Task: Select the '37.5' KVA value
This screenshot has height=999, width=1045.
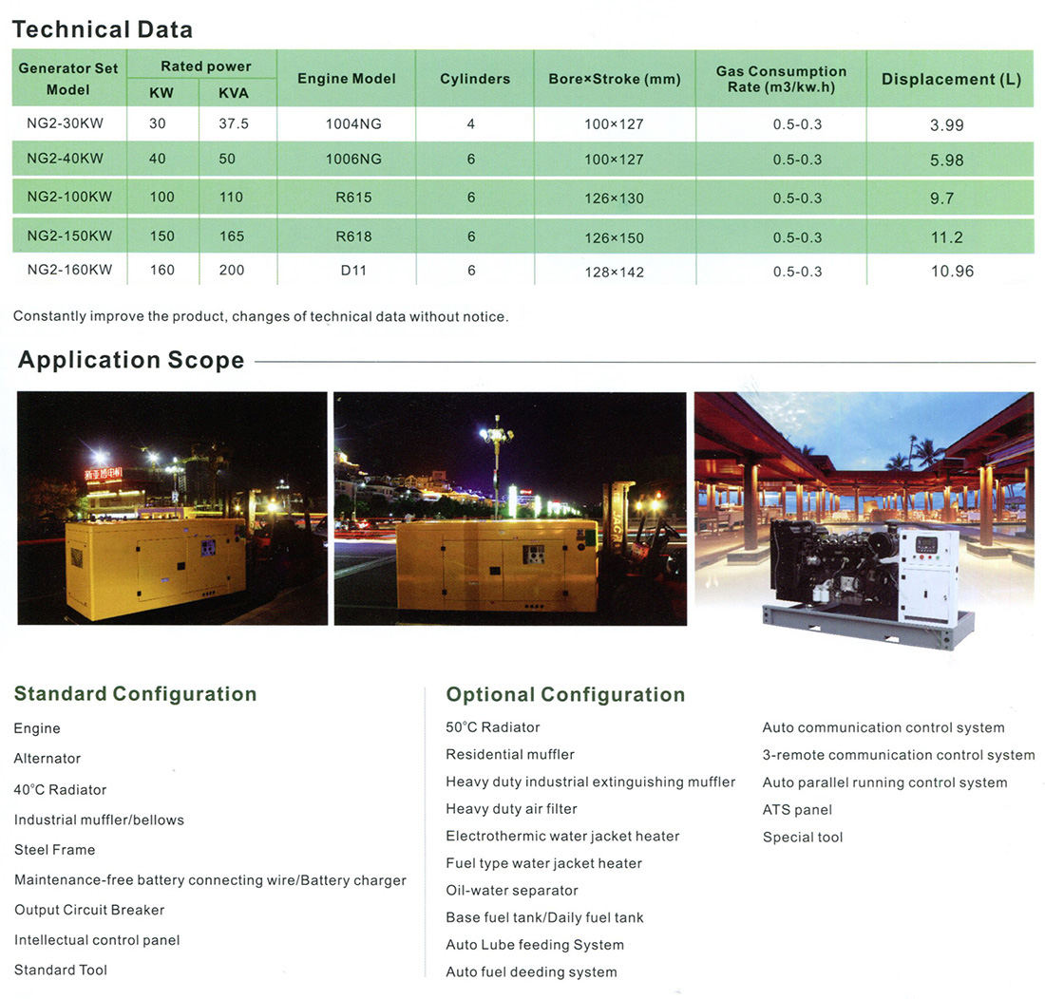Action: 234,123
